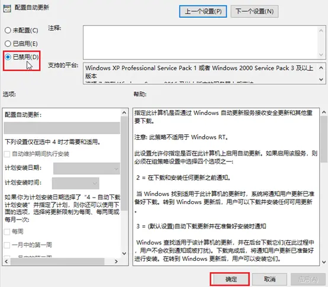Image resolution: width=328 pixels, height=287 pixels.
Task: Click help line 3 = (默认设置)自动下载更新
Action: click(201, 226)
